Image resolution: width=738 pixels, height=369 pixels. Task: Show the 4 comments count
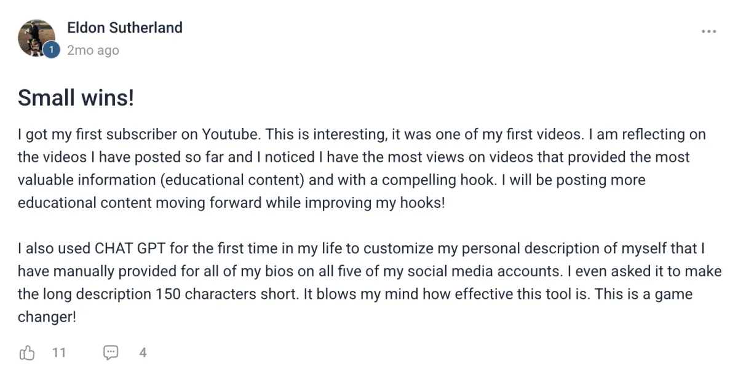[x=143, y=353]
